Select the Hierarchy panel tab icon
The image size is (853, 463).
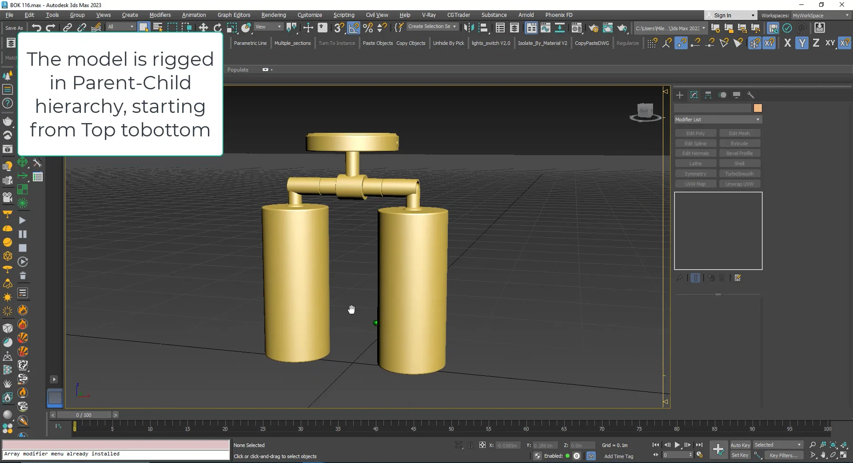click(x=709, y=95)
